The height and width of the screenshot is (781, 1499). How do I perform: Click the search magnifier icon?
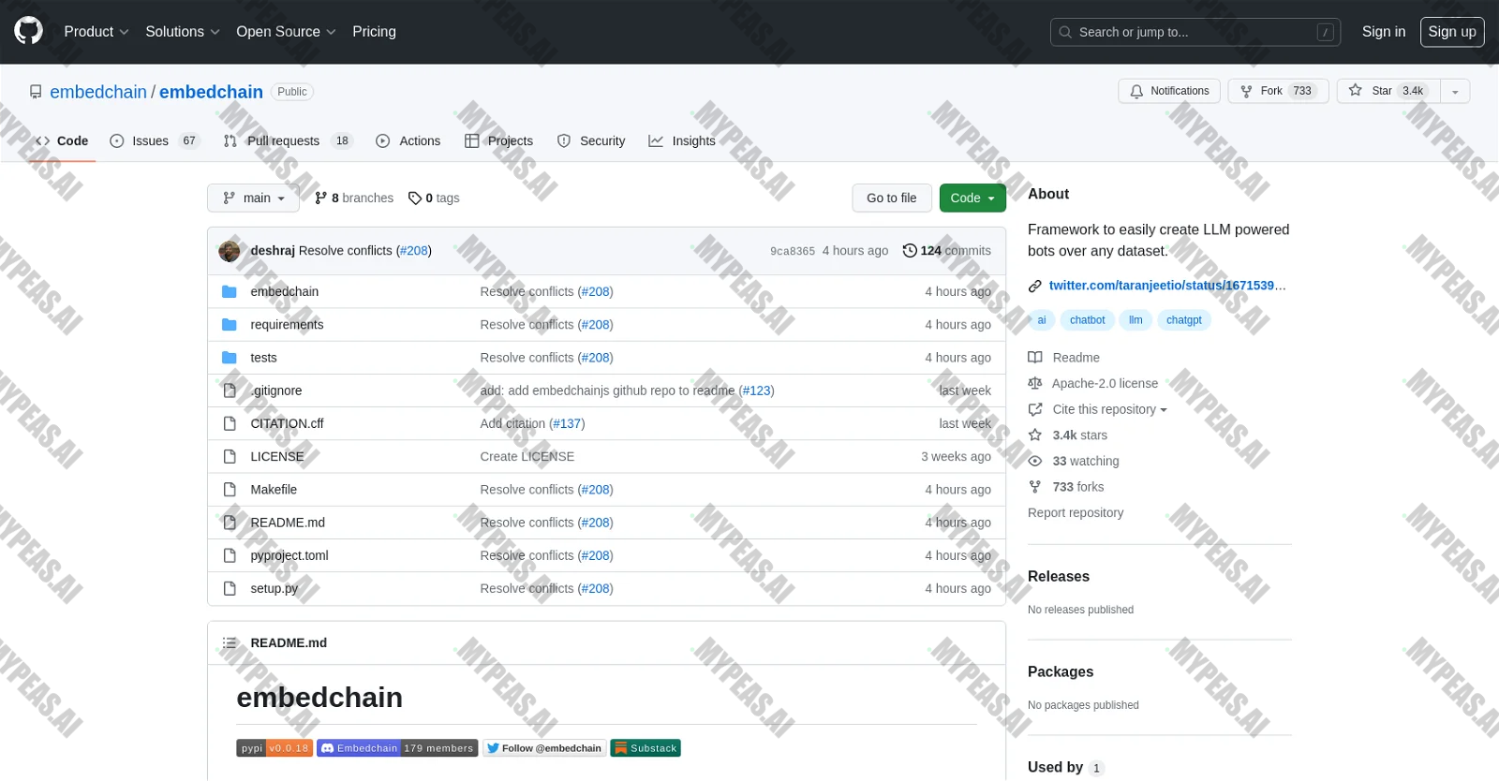click(x=1065, y=32)
